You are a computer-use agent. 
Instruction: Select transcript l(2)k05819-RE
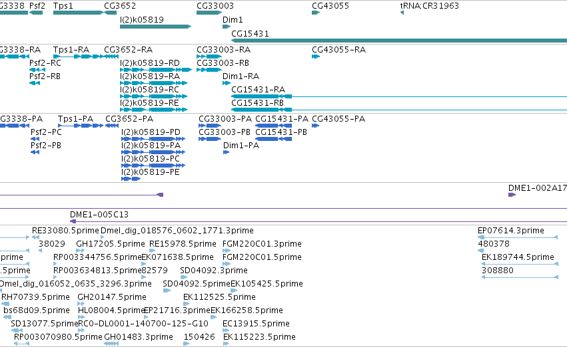click(154, 110)
